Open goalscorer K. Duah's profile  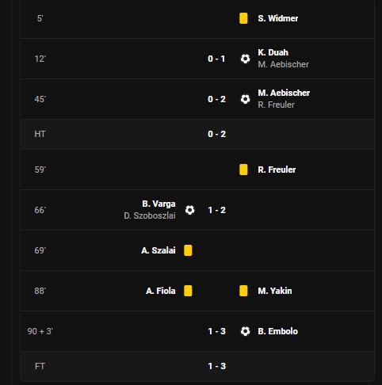point(273,52)
